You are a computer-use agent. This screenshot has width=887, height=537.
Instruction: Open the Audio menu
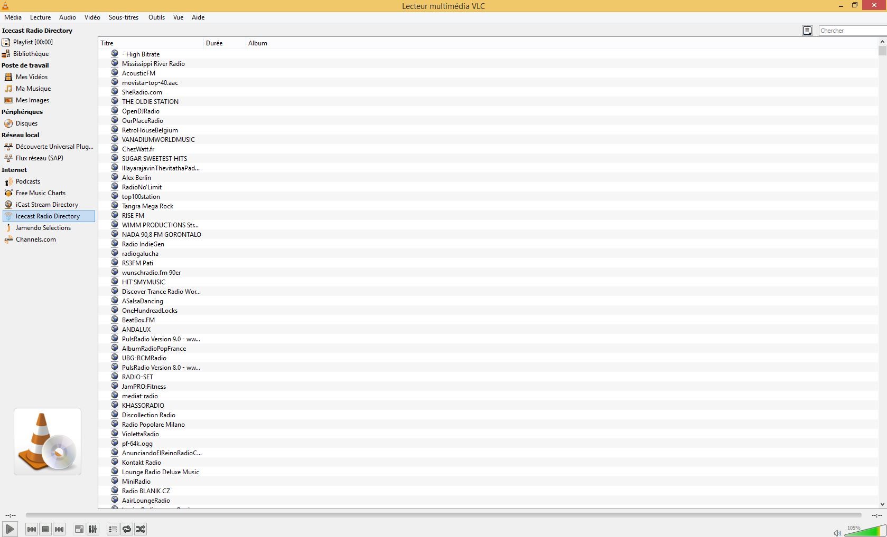67,17
